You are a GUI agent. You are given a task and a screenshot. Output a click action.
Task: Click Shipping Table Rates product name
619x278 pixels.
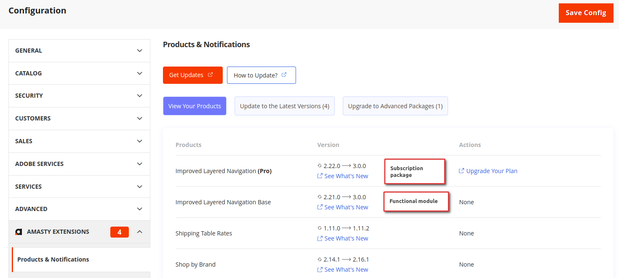tap(204, 233)
